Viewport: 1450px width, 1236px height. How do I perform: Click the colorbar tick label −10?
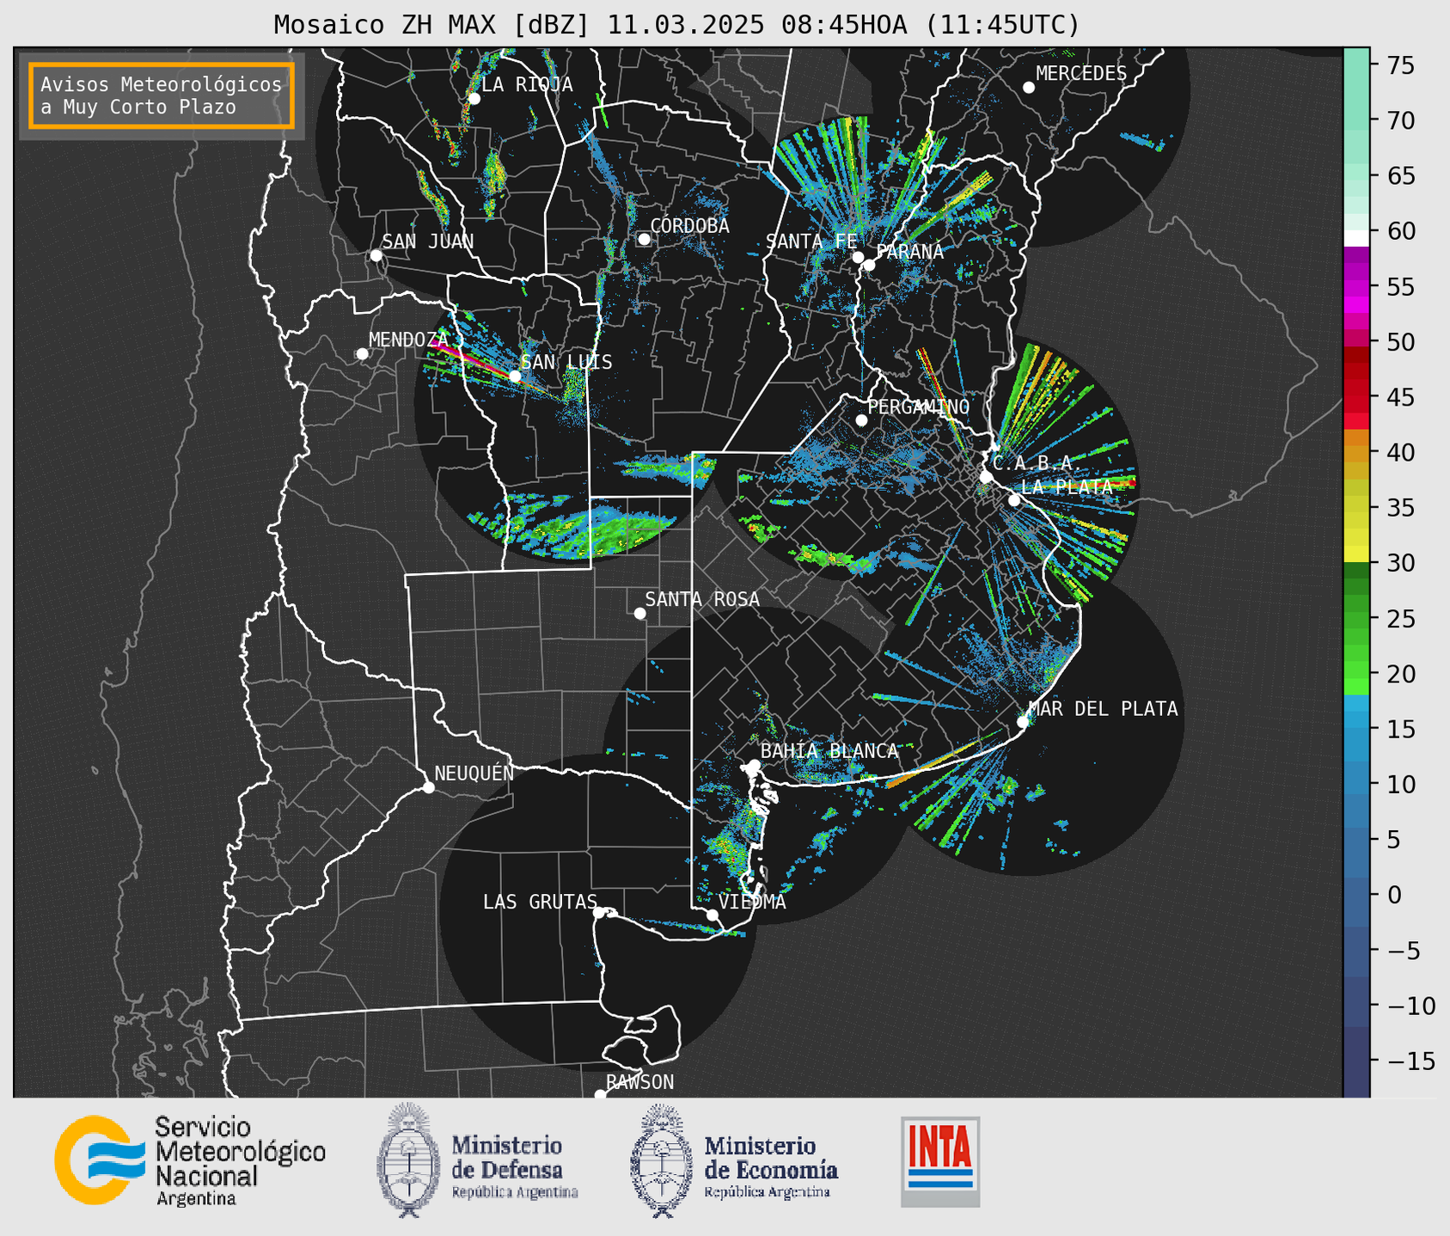pos(1410,1005)
